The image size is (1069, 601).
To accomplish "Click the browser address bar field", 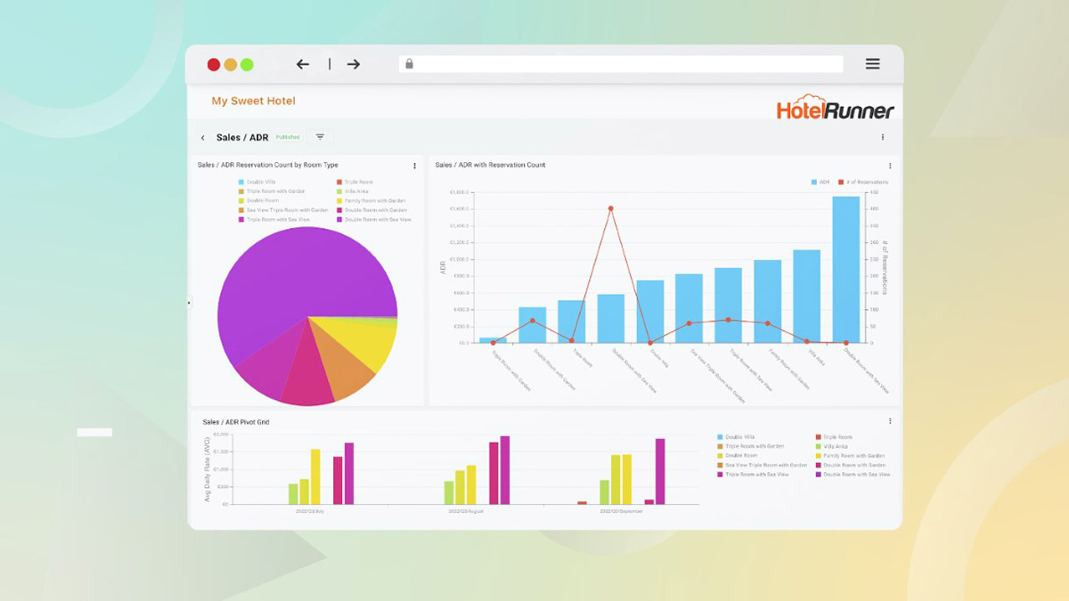I will pos(624,64).
